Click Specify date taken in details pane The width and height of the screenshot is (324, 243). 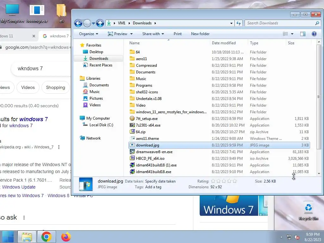click(x=160, y=181)
